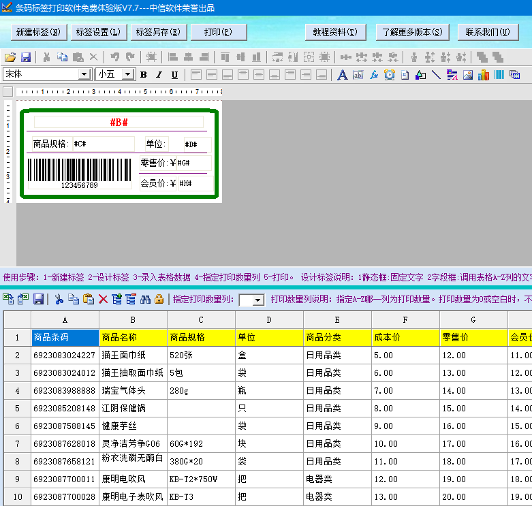Select column G header
Image resolution: width=532 pixels, height=506 pixels.
point(473,320)
